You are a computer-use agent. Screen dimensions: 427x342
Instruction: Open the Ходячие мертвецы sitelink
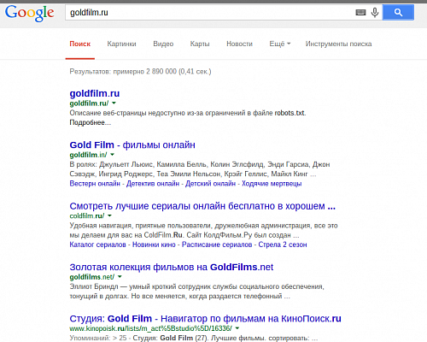point(272,184)
